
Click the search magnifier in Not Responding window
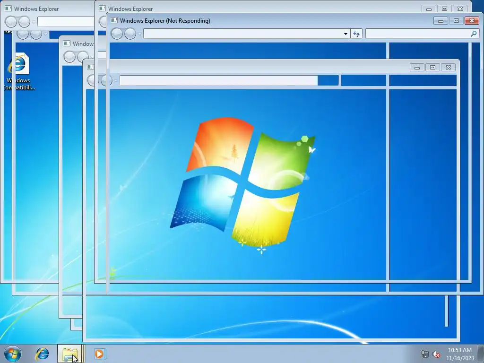474,34
